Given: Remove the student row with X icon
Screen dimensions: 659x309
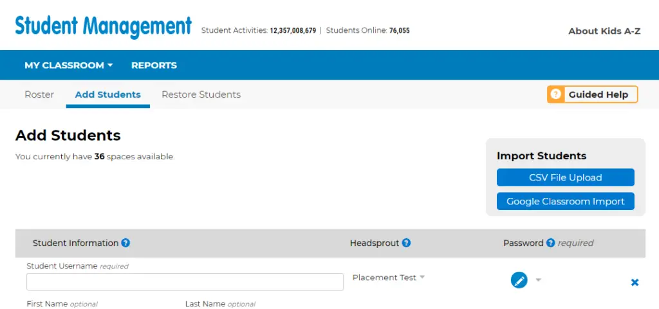Looking at the screenshot, I should coord(635,283).
